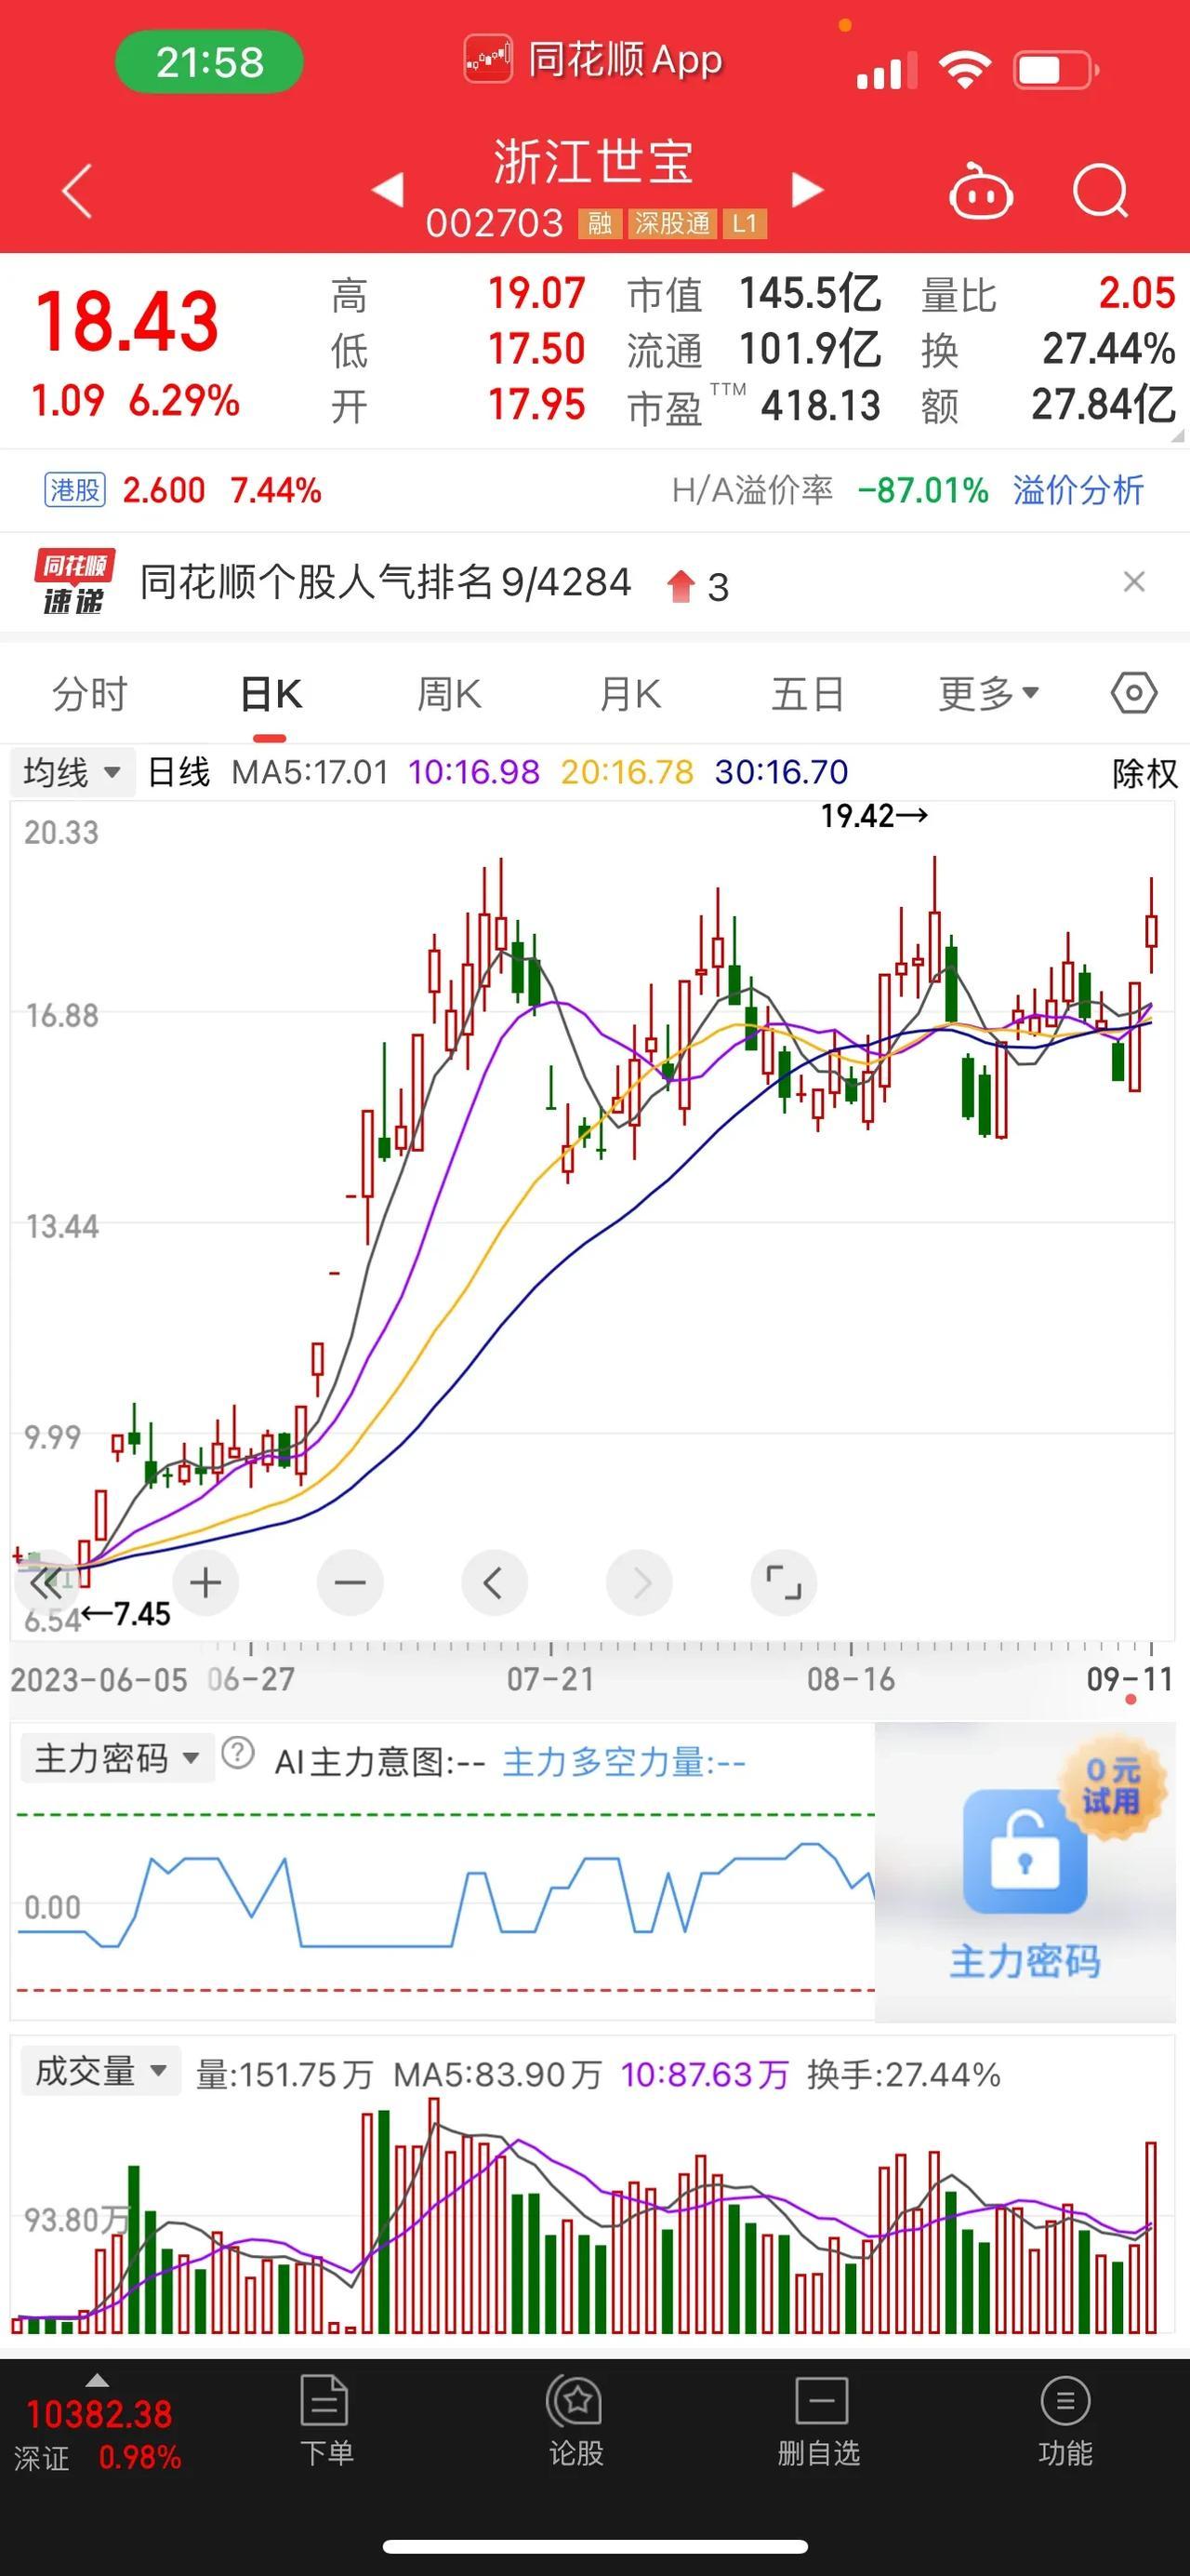1190x2576 pixels.
Task: Tap the 港股 quote tag
Action: click(x=75, y=490)
